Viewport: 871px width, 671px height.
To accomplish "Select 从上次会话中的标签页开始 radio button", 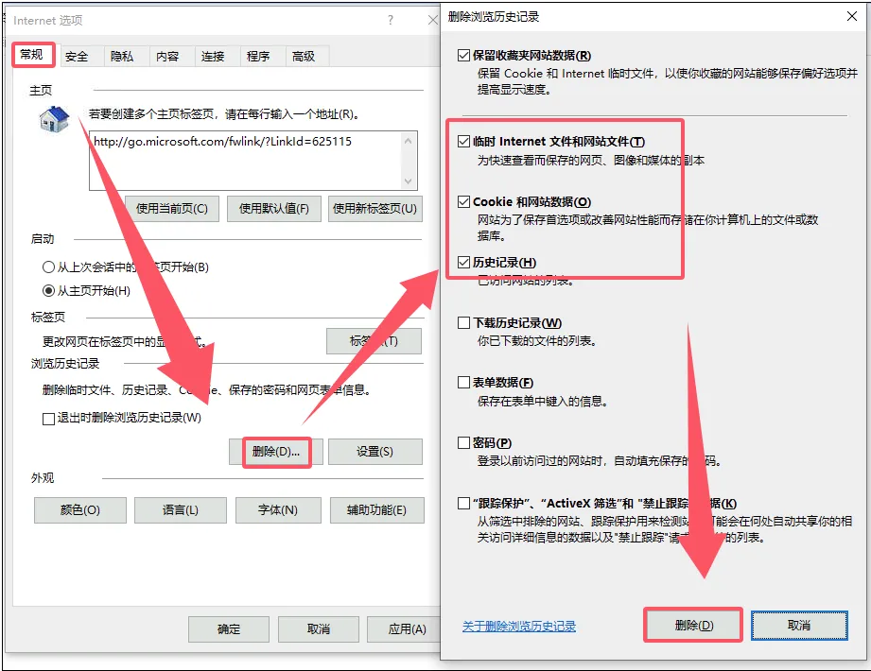I will (49, 267).
